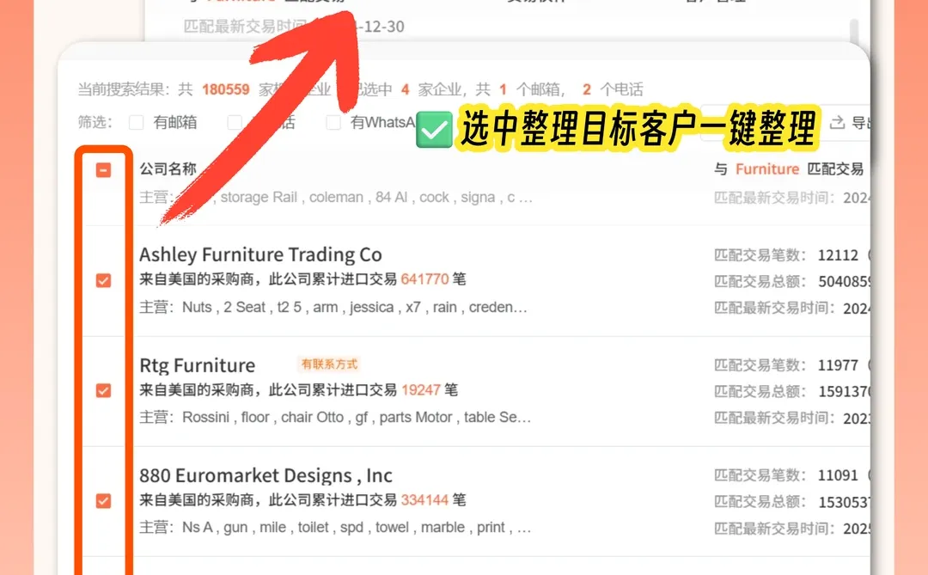Enable the 有电话 filter checkbox
Viewport: 928px width, 575px height.
235,122
